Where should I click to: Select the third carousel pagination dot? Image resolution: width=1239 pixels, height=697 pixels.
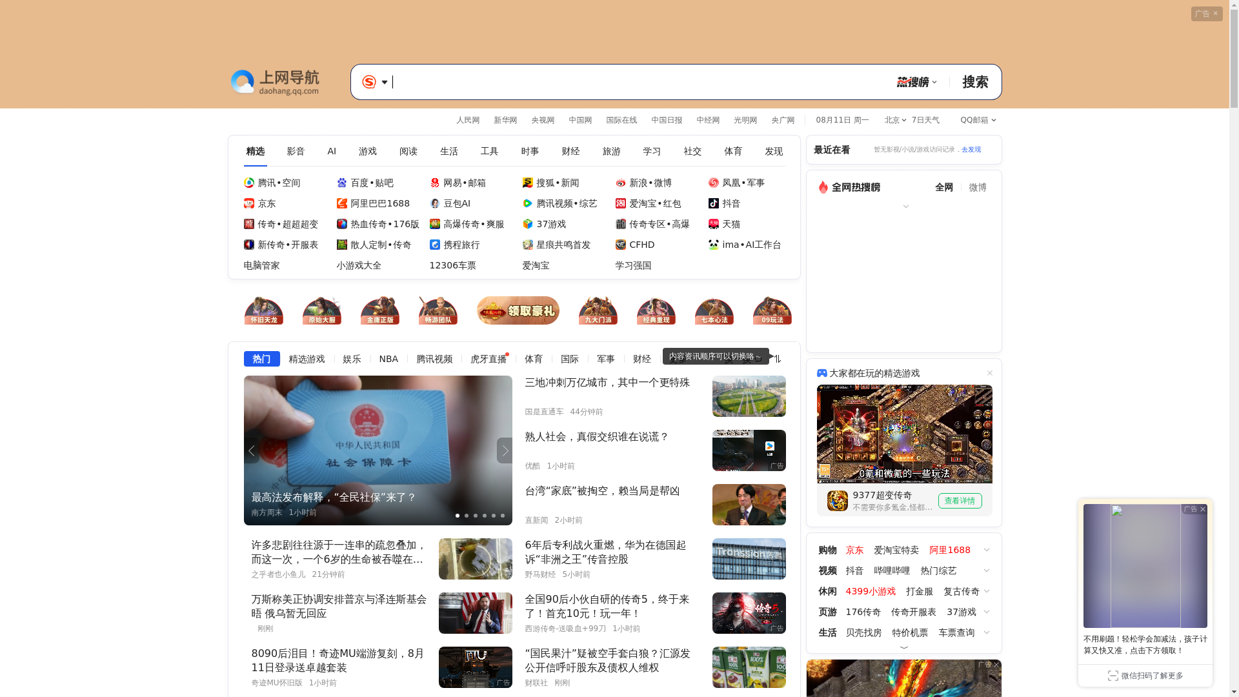pos(476,516)
